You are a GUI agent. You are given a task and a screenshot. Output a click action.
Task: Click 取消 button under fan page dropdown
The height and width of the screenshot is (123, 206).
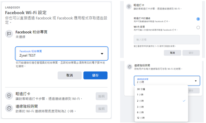click(x=69, y=75)
